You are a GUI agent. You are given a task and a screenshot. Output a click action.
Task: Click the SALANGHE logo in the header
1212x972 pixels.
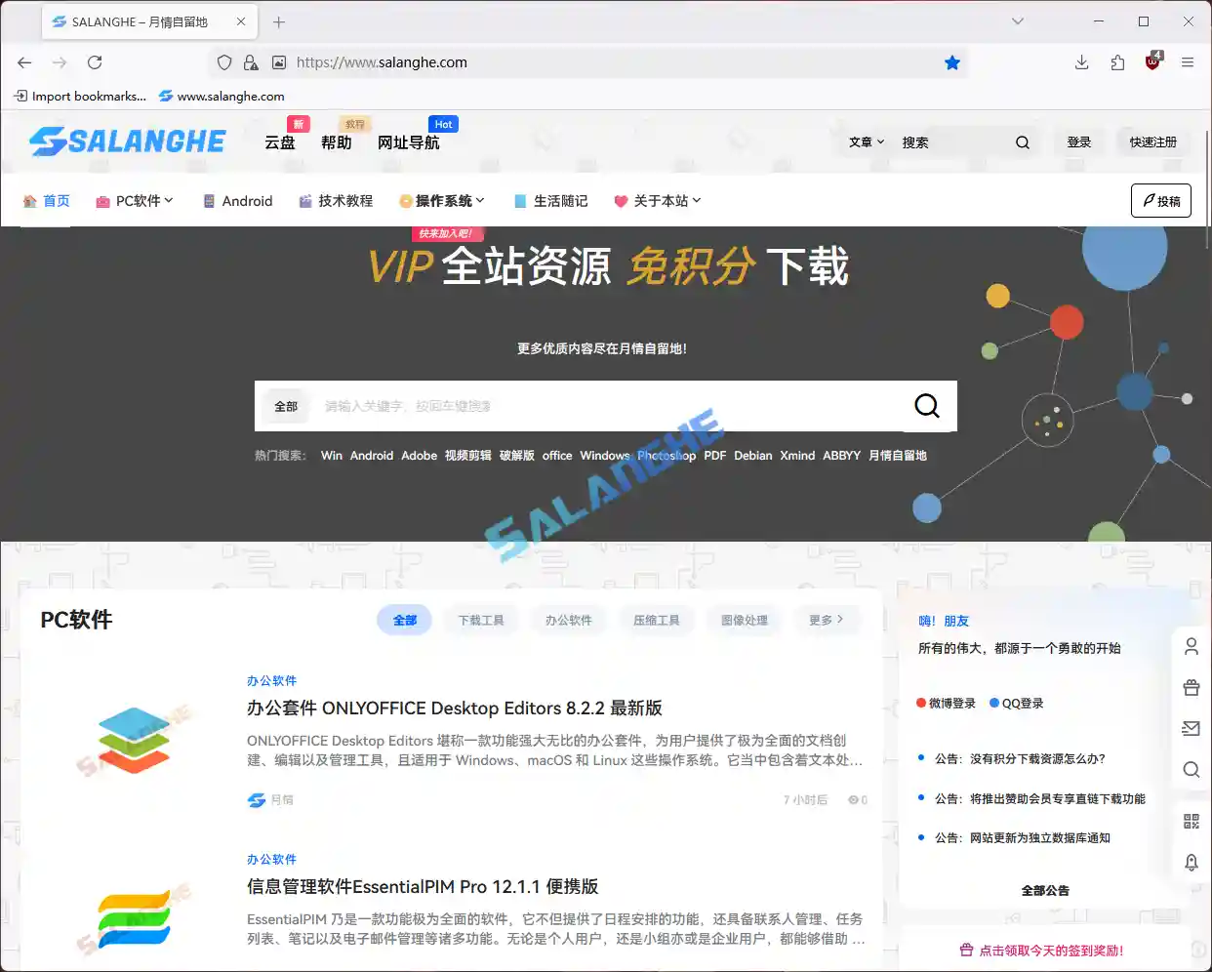(128, 141)
